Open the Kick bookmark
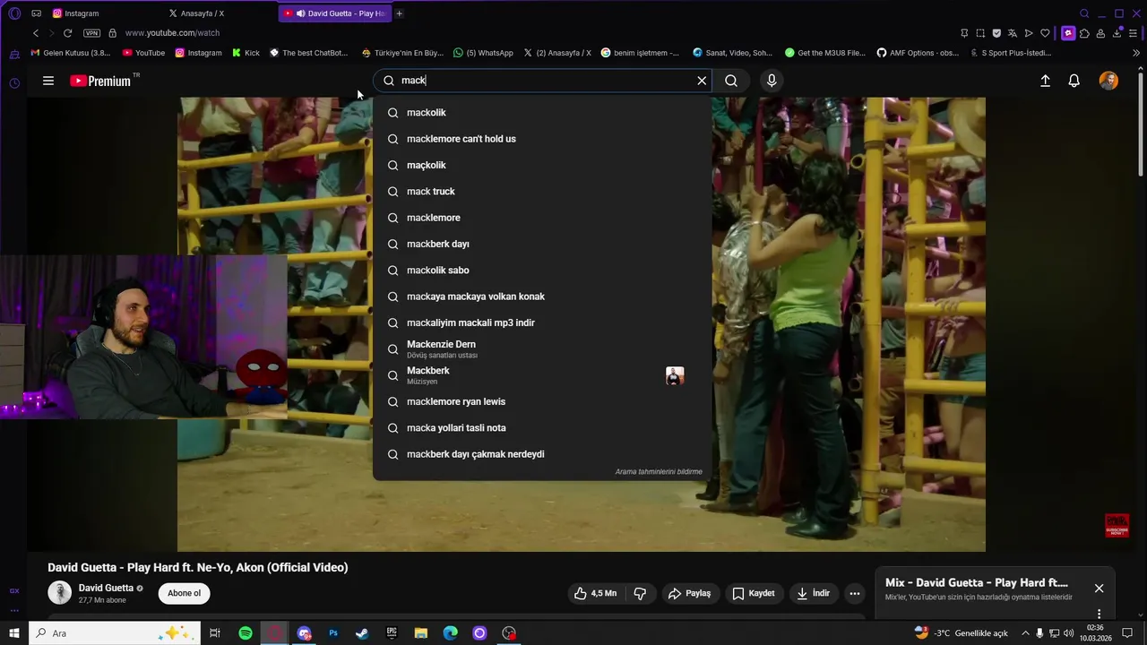 [x=246, y=53]
